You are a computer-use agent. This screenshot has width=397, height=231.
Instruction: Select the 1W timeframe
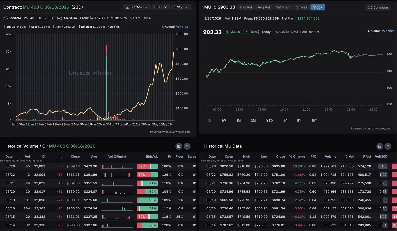click(x=224, y=121)
